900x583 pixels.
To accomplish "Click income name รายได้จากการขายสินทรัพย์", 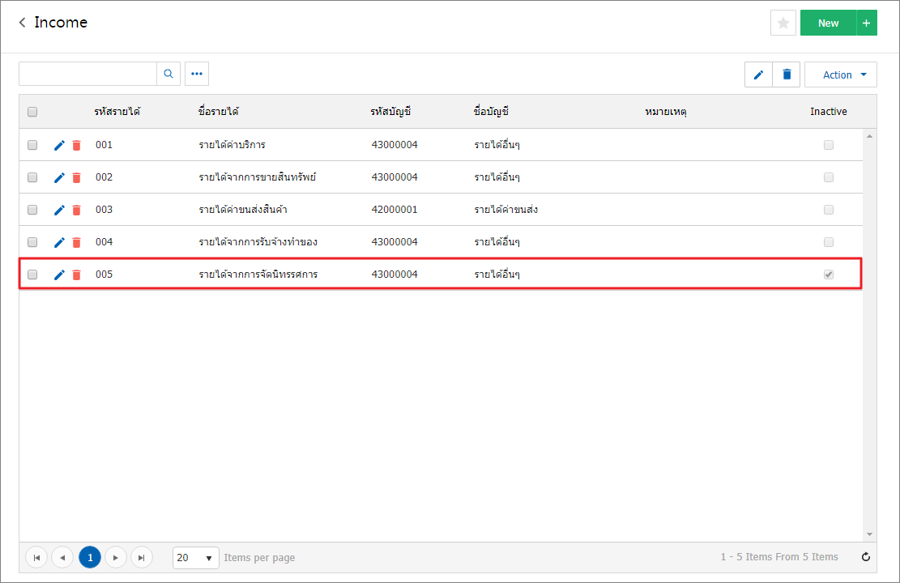I will point(257,177).
